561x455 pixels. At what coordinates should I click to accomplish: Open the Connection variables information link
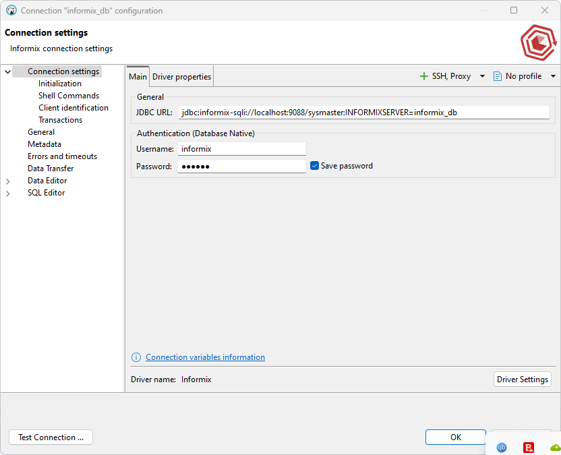[x=205, y=357]
